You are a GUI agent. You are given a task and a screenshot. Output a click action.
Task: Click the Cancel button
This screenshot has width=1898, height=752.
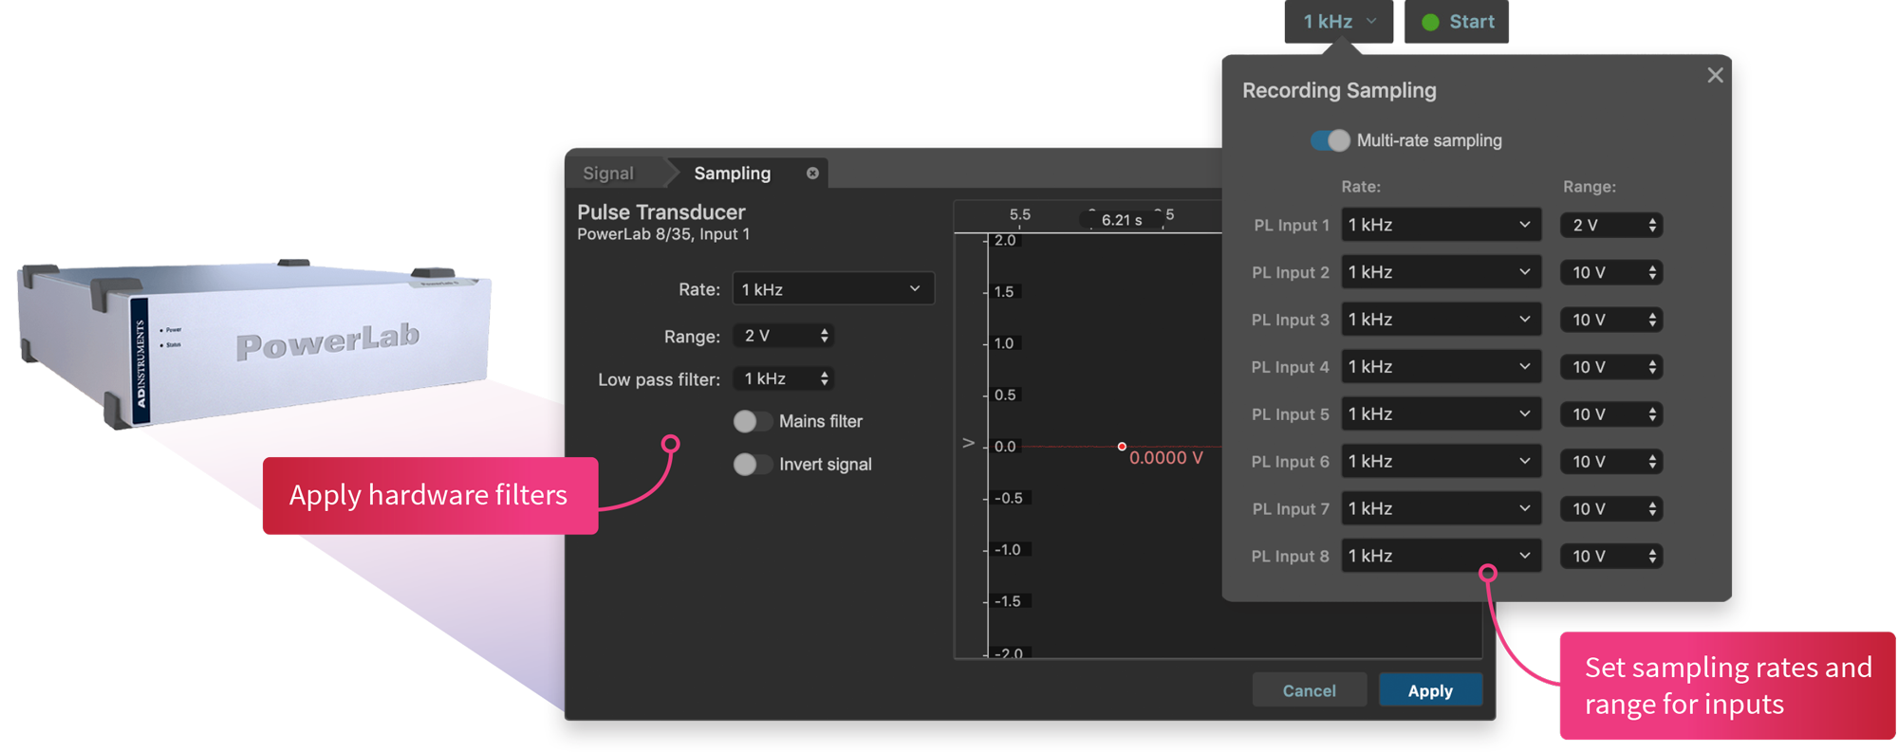(x=1309, y=690)
